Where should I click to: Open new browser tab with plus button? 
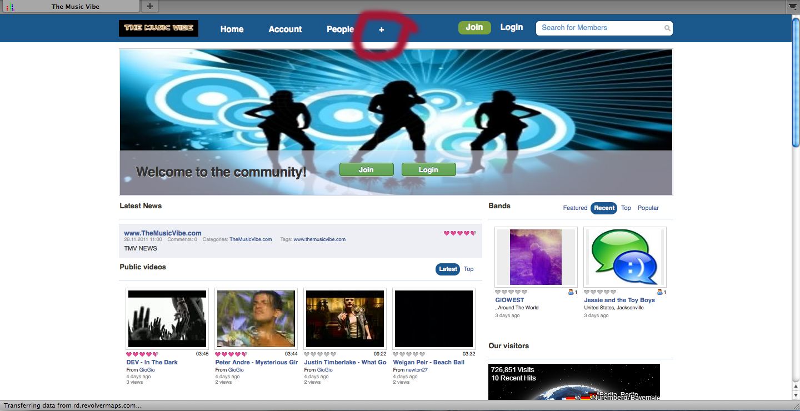[149, 7]
